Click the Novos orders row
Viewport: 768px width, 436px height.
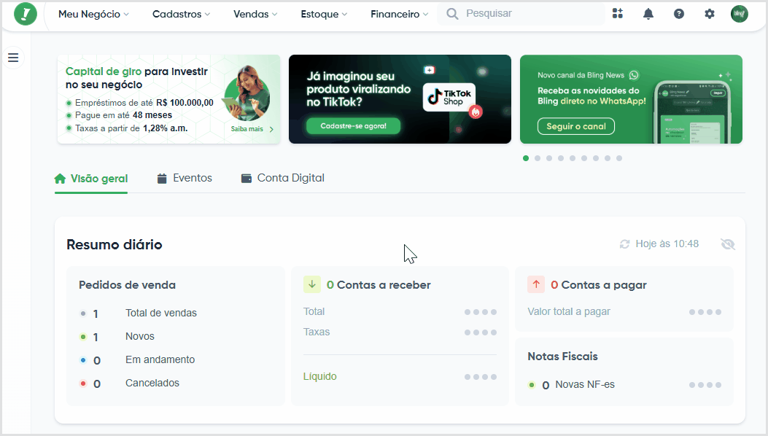click(x=117, y=337)
